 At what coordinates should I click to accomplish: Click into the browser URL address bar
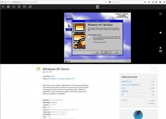(x=55, y=2)
